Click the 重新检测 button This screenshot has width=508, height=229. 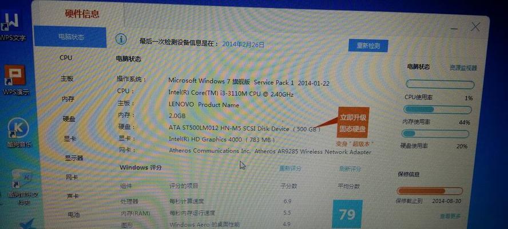pos(368,46)
